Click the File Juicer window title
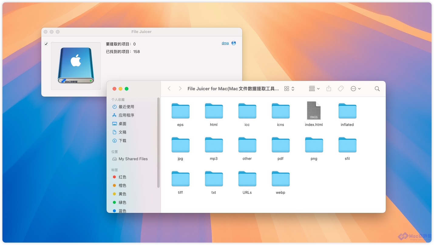This screenshot has width=434, height=245. (x=141, y=31)
